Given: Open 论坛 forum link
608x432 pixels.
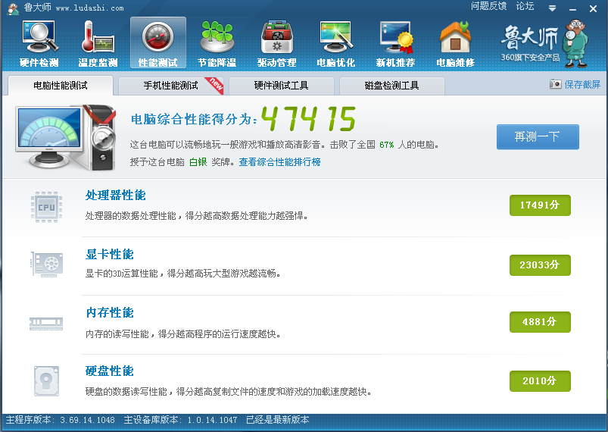Looking at the screenshot, I should [x=525, y=6].
